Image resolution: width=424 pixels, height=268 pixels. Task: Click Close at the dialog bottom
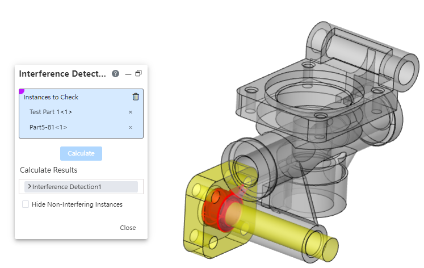pos(128,228)
